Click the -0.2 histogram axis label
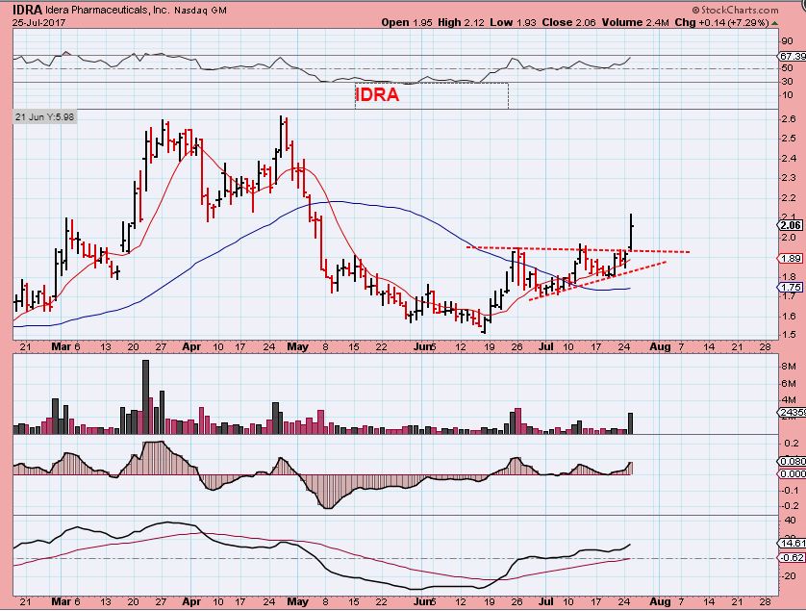806x611 pixels. point(790,506)
